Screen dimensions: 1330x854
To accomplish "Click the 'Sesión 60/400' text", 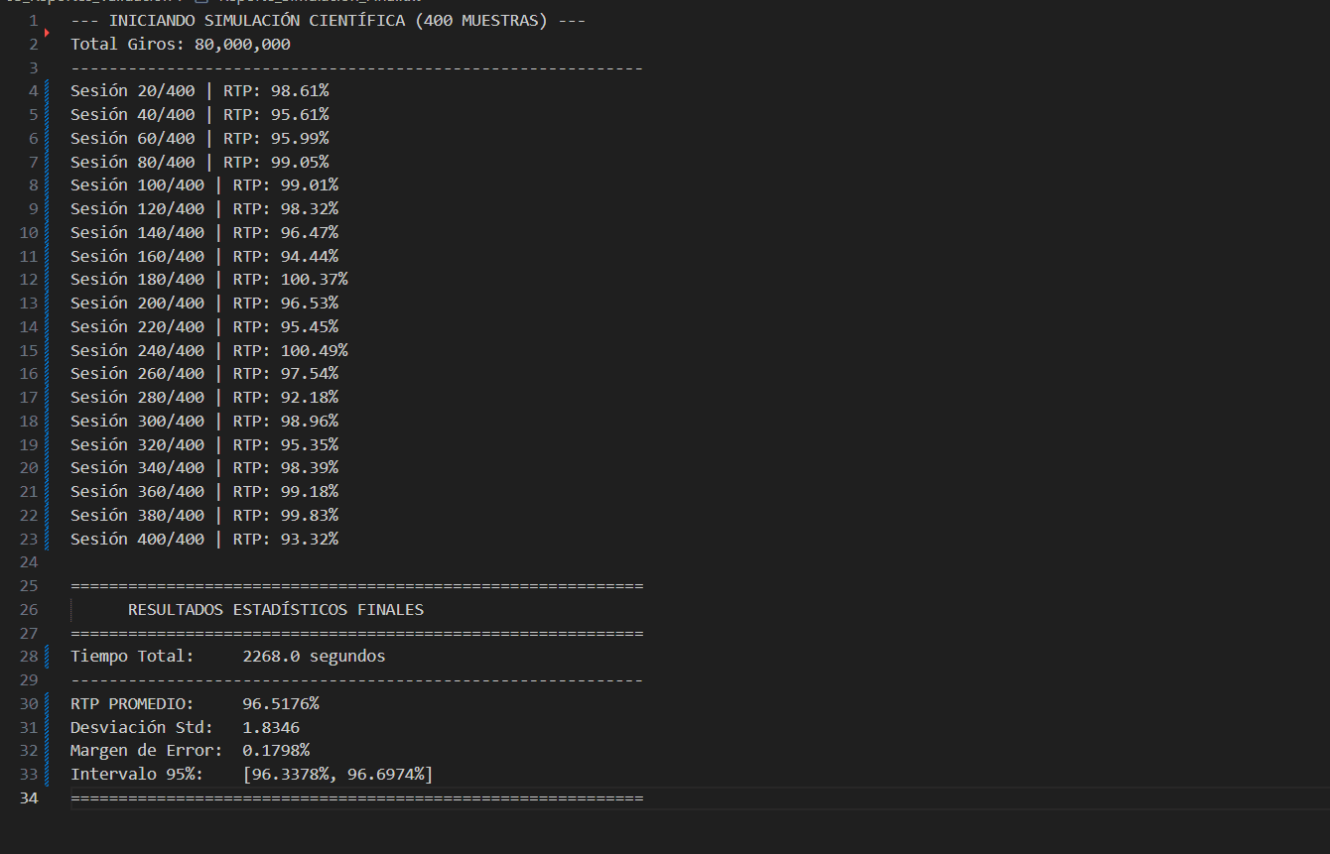I will pyautogui.click(x=133, y=139).
